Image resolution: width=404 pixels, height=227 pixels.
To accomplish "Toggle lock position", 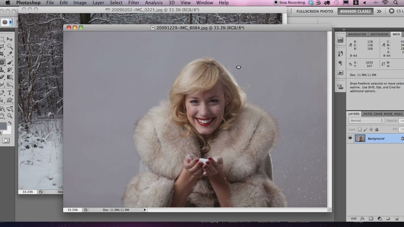I will [x=371, y=129].
